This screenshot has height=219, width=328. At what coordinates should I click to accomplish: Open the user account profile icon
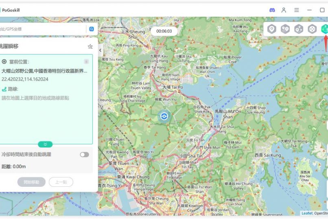pos(284,10)
